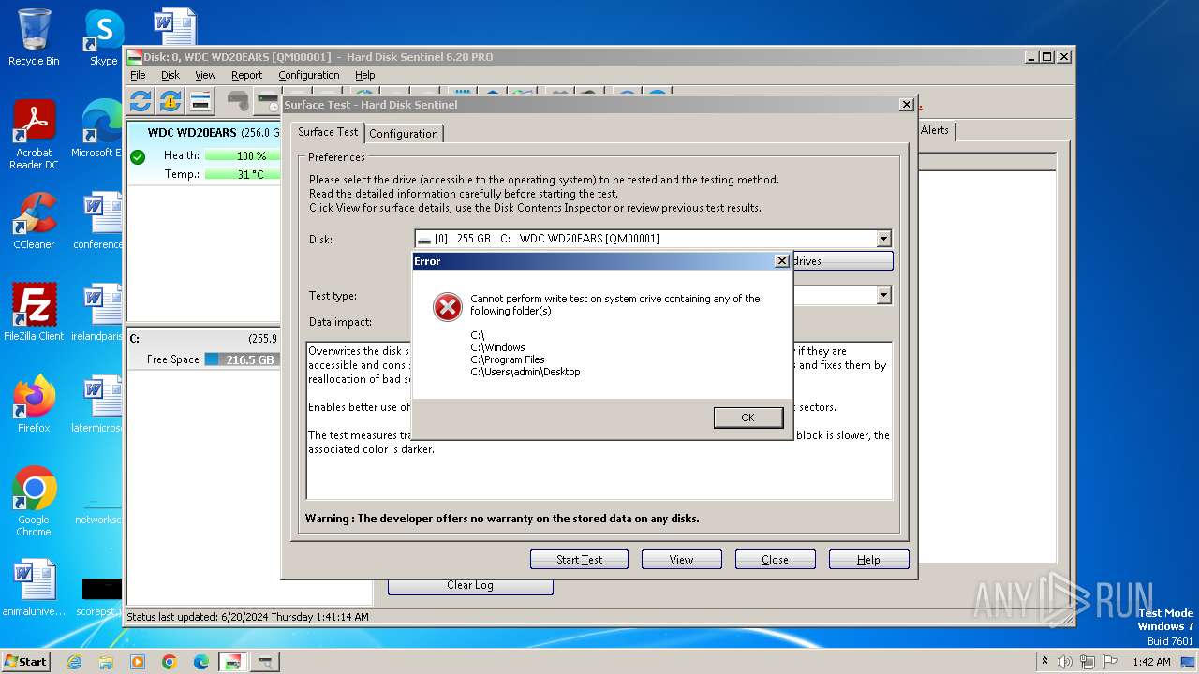This screenshot has width=1199, height=674.
Task: Open Windows Explorer folder from the taskbar
Action: pyautogui.click(x=106, y=662)
